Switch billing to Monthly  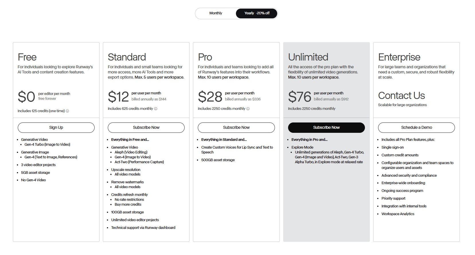(216, 13)
